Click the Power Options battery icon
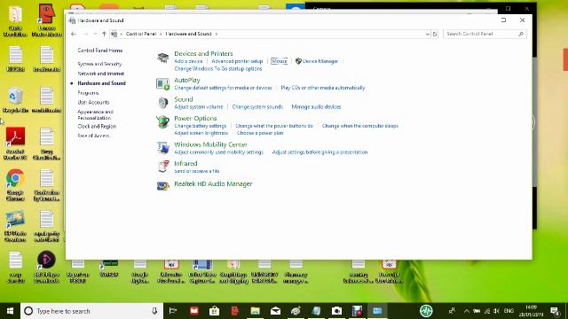Viewport: 568px width, 319px height. [163, 122]
